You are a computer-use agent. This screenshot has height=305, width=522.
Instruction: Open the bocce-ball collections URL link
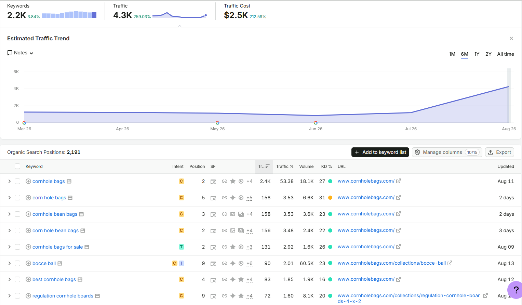[x=391, y=263]
